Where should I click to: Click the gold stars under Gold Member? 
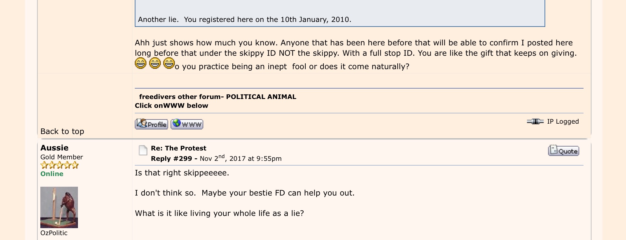point(59,165)
